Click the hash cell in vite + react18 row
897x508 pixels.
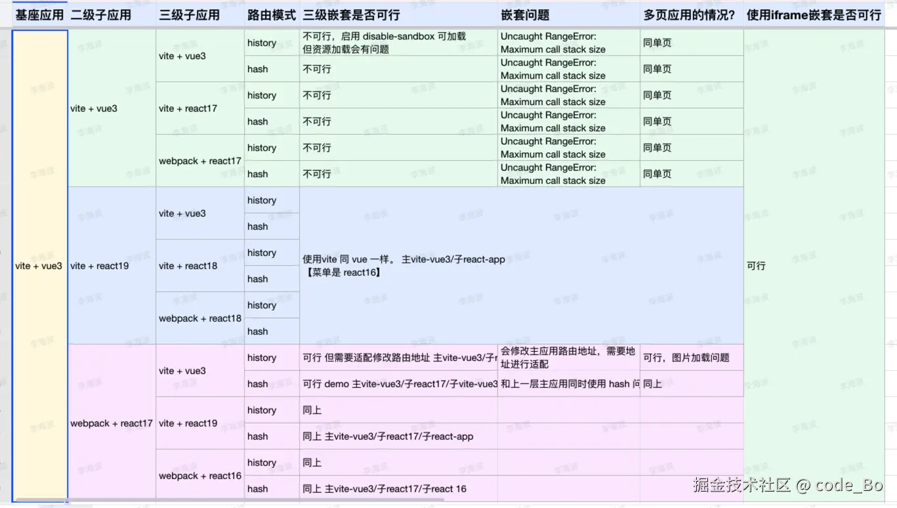pyautogui.click(x=272, y=279)
